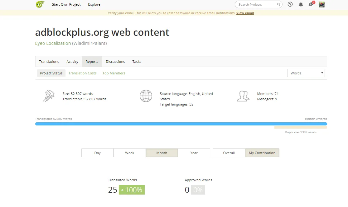Open Top Members report
348x207 pixels.
(x=114, y=73)
